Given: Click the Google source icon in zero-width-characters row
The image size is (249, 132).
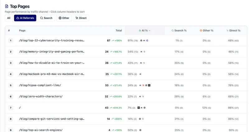Looking at the screenshot, I should 143,97.
